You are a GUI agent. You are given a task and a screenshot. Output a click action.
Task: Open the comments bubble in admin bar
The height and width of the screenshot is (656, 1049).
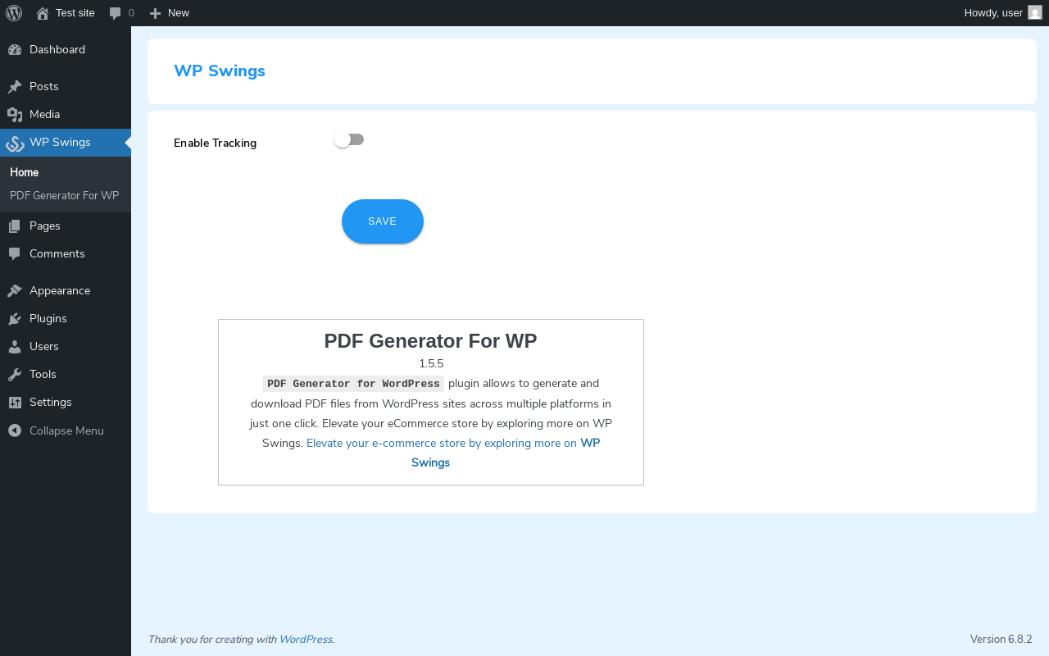click(116, 13)
